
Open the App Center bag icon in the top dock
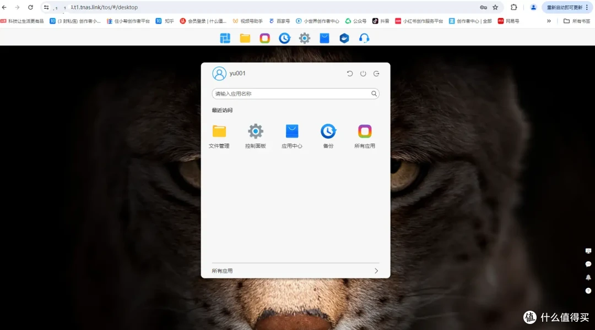point(324,38)
